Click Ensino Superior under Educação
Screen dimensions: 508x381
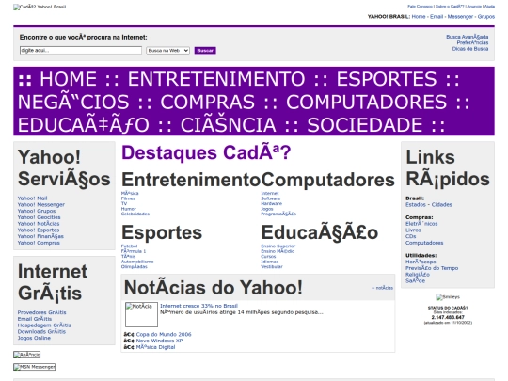click(x=278, y=246)
